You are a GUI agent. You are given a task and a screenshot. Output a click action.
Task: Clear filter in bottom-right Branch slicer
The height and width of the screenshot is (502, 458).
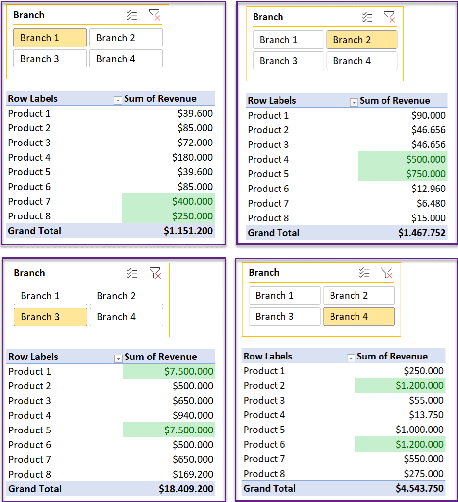(387, 273)
